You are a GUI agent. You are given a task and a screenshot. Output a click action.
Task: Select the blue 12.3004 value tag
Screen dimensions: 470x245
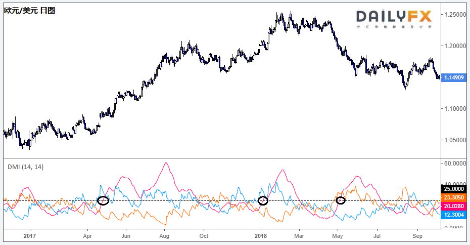453,216
